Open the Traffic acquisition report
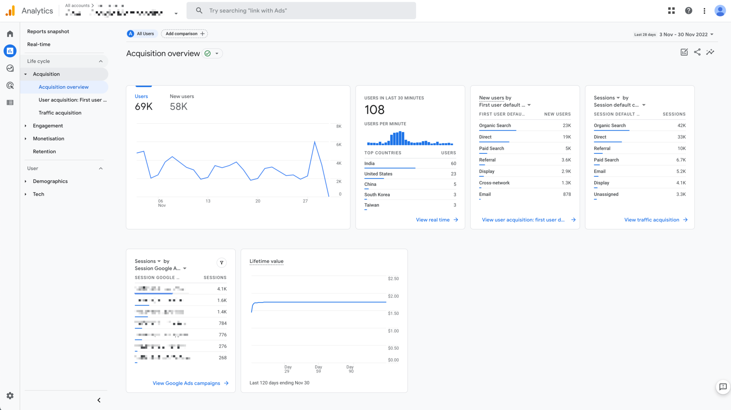The image size is (731, 410). click(60, 113)
